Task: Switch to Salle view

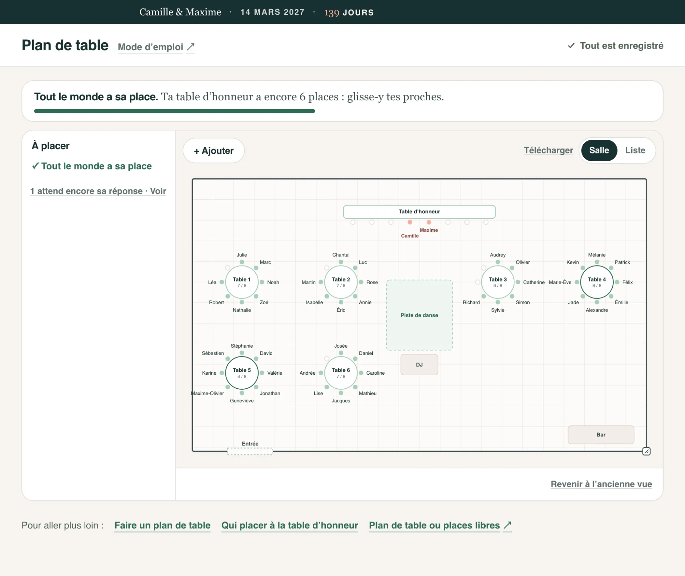Action: [x=599, y=150]
